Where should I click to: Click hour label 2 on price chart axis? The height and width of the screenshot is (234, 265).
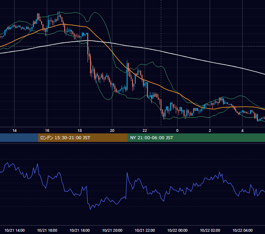click(210, 131)
